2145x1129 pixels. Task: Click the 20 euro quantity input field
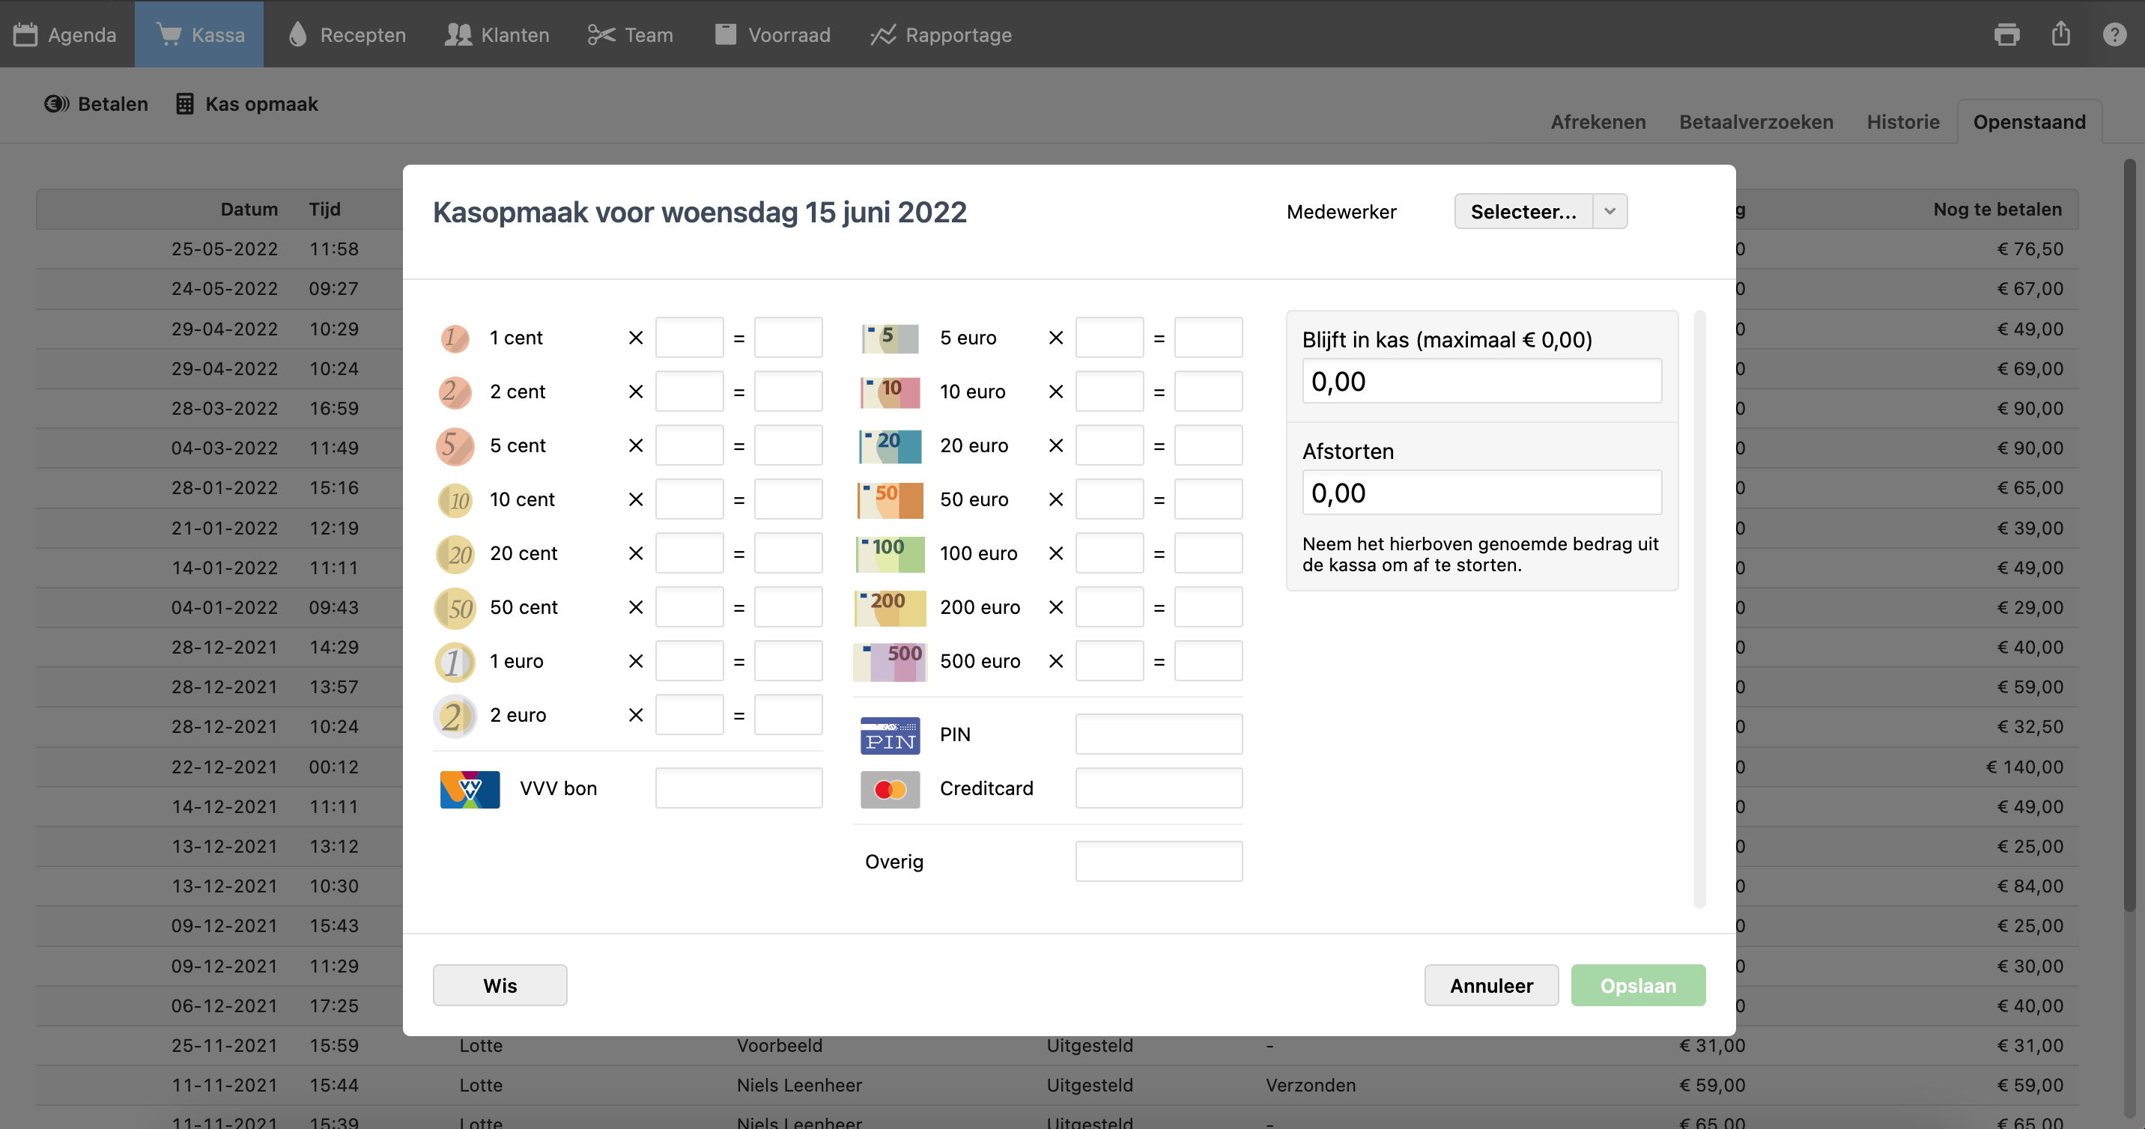[x=1108, y=445]
